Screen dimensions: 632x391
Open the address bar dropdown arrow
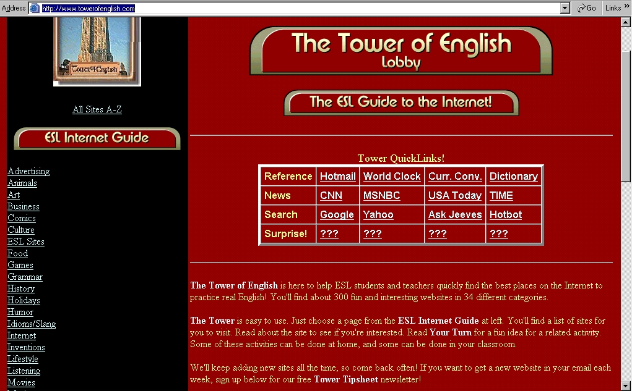(x=565, y=8)
